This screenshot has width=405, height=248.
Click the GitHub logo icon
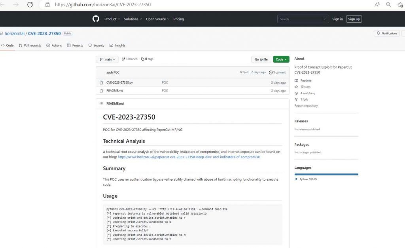96,19
